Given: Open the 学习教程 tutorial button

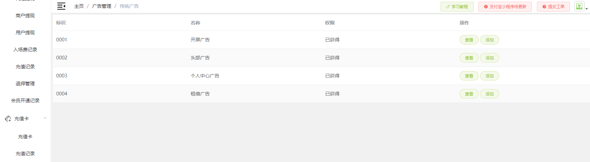Looking at the screenshot, I should pyautogui.click(x=457, y=6).
